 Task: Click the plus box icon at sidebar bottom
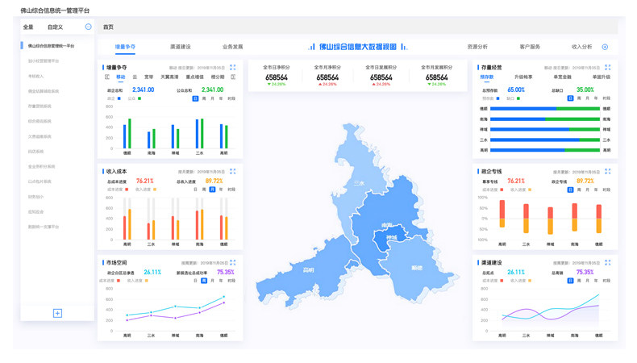click(57, 313)
